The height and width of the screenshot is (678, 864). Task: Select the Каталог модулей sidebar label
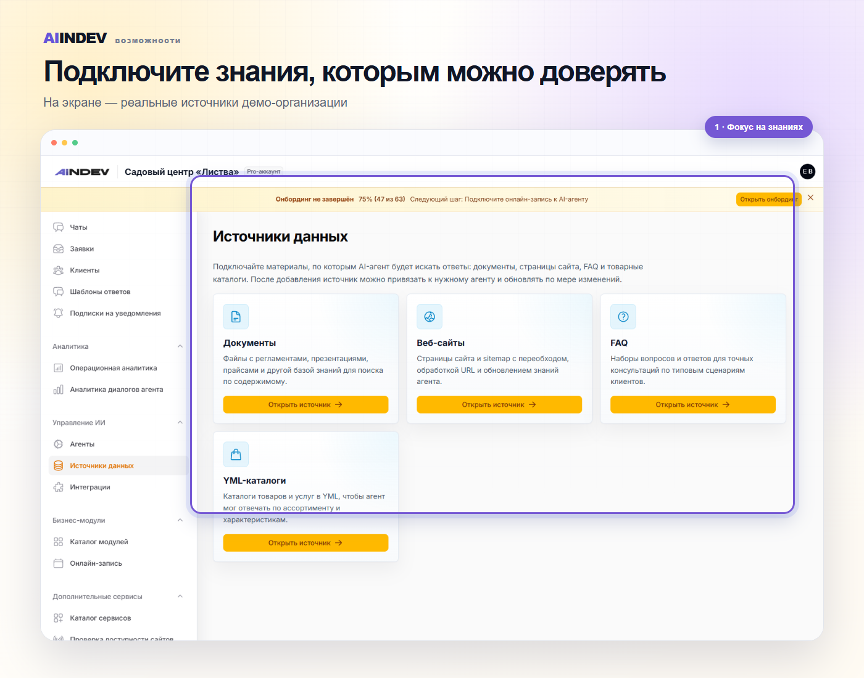[x=99, y=542]
